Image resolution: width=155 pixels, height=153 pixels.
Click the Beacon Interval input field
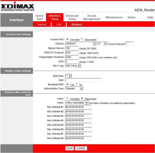pos(72,48)
